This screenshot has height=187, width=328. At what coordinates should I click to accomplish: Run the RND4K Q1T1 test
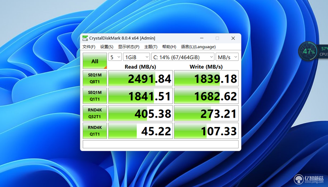pos(95,131)
